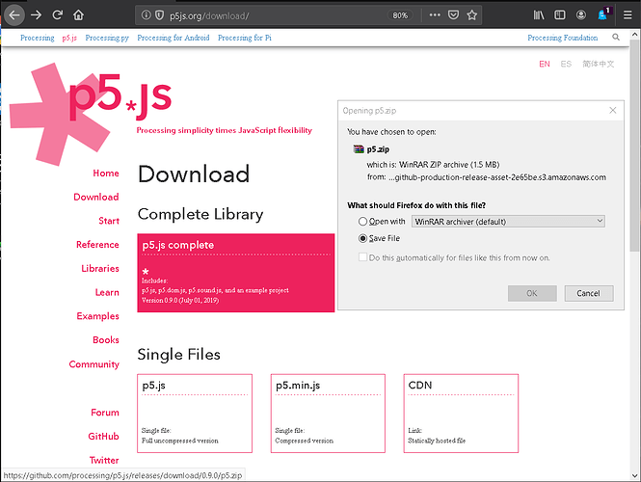The image size is (641, 482).
Task: Confirm the download with OK
Action: click(x=532, y=293)
